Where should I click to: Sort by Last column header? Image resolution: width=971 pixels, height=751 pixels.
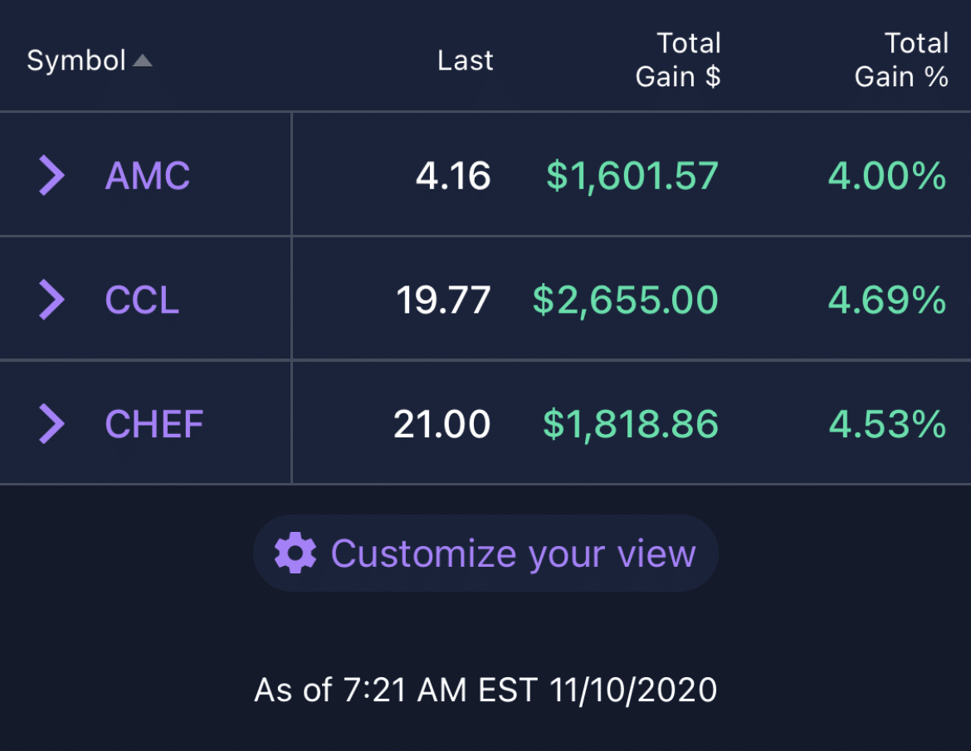point(465,61)
